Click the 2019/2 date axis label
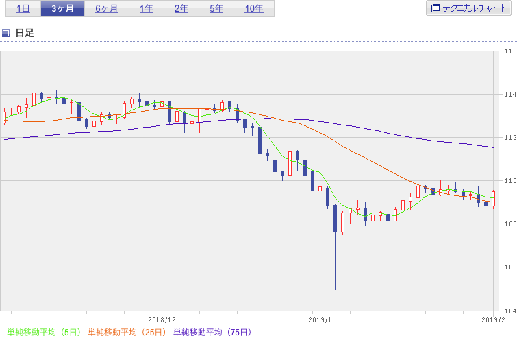 point(493,320)
